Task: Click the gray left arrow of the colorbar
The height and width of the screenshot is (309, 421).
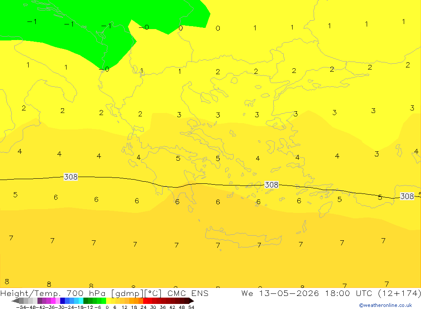Action: [15, 301]
